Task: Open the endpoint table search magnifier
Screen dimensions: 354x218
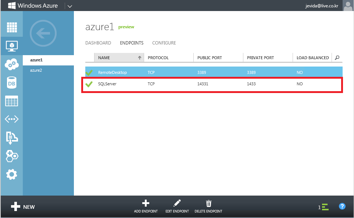Action: coord(337,58)
